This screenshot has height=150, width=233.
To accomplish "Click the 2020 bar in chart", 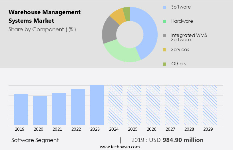I will [40, 111].
